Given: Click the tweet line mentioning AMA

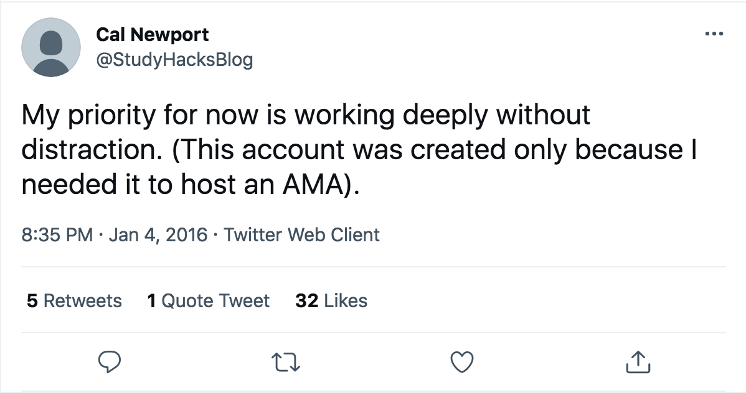Looking at the screenshot, I should coord(191,183).
